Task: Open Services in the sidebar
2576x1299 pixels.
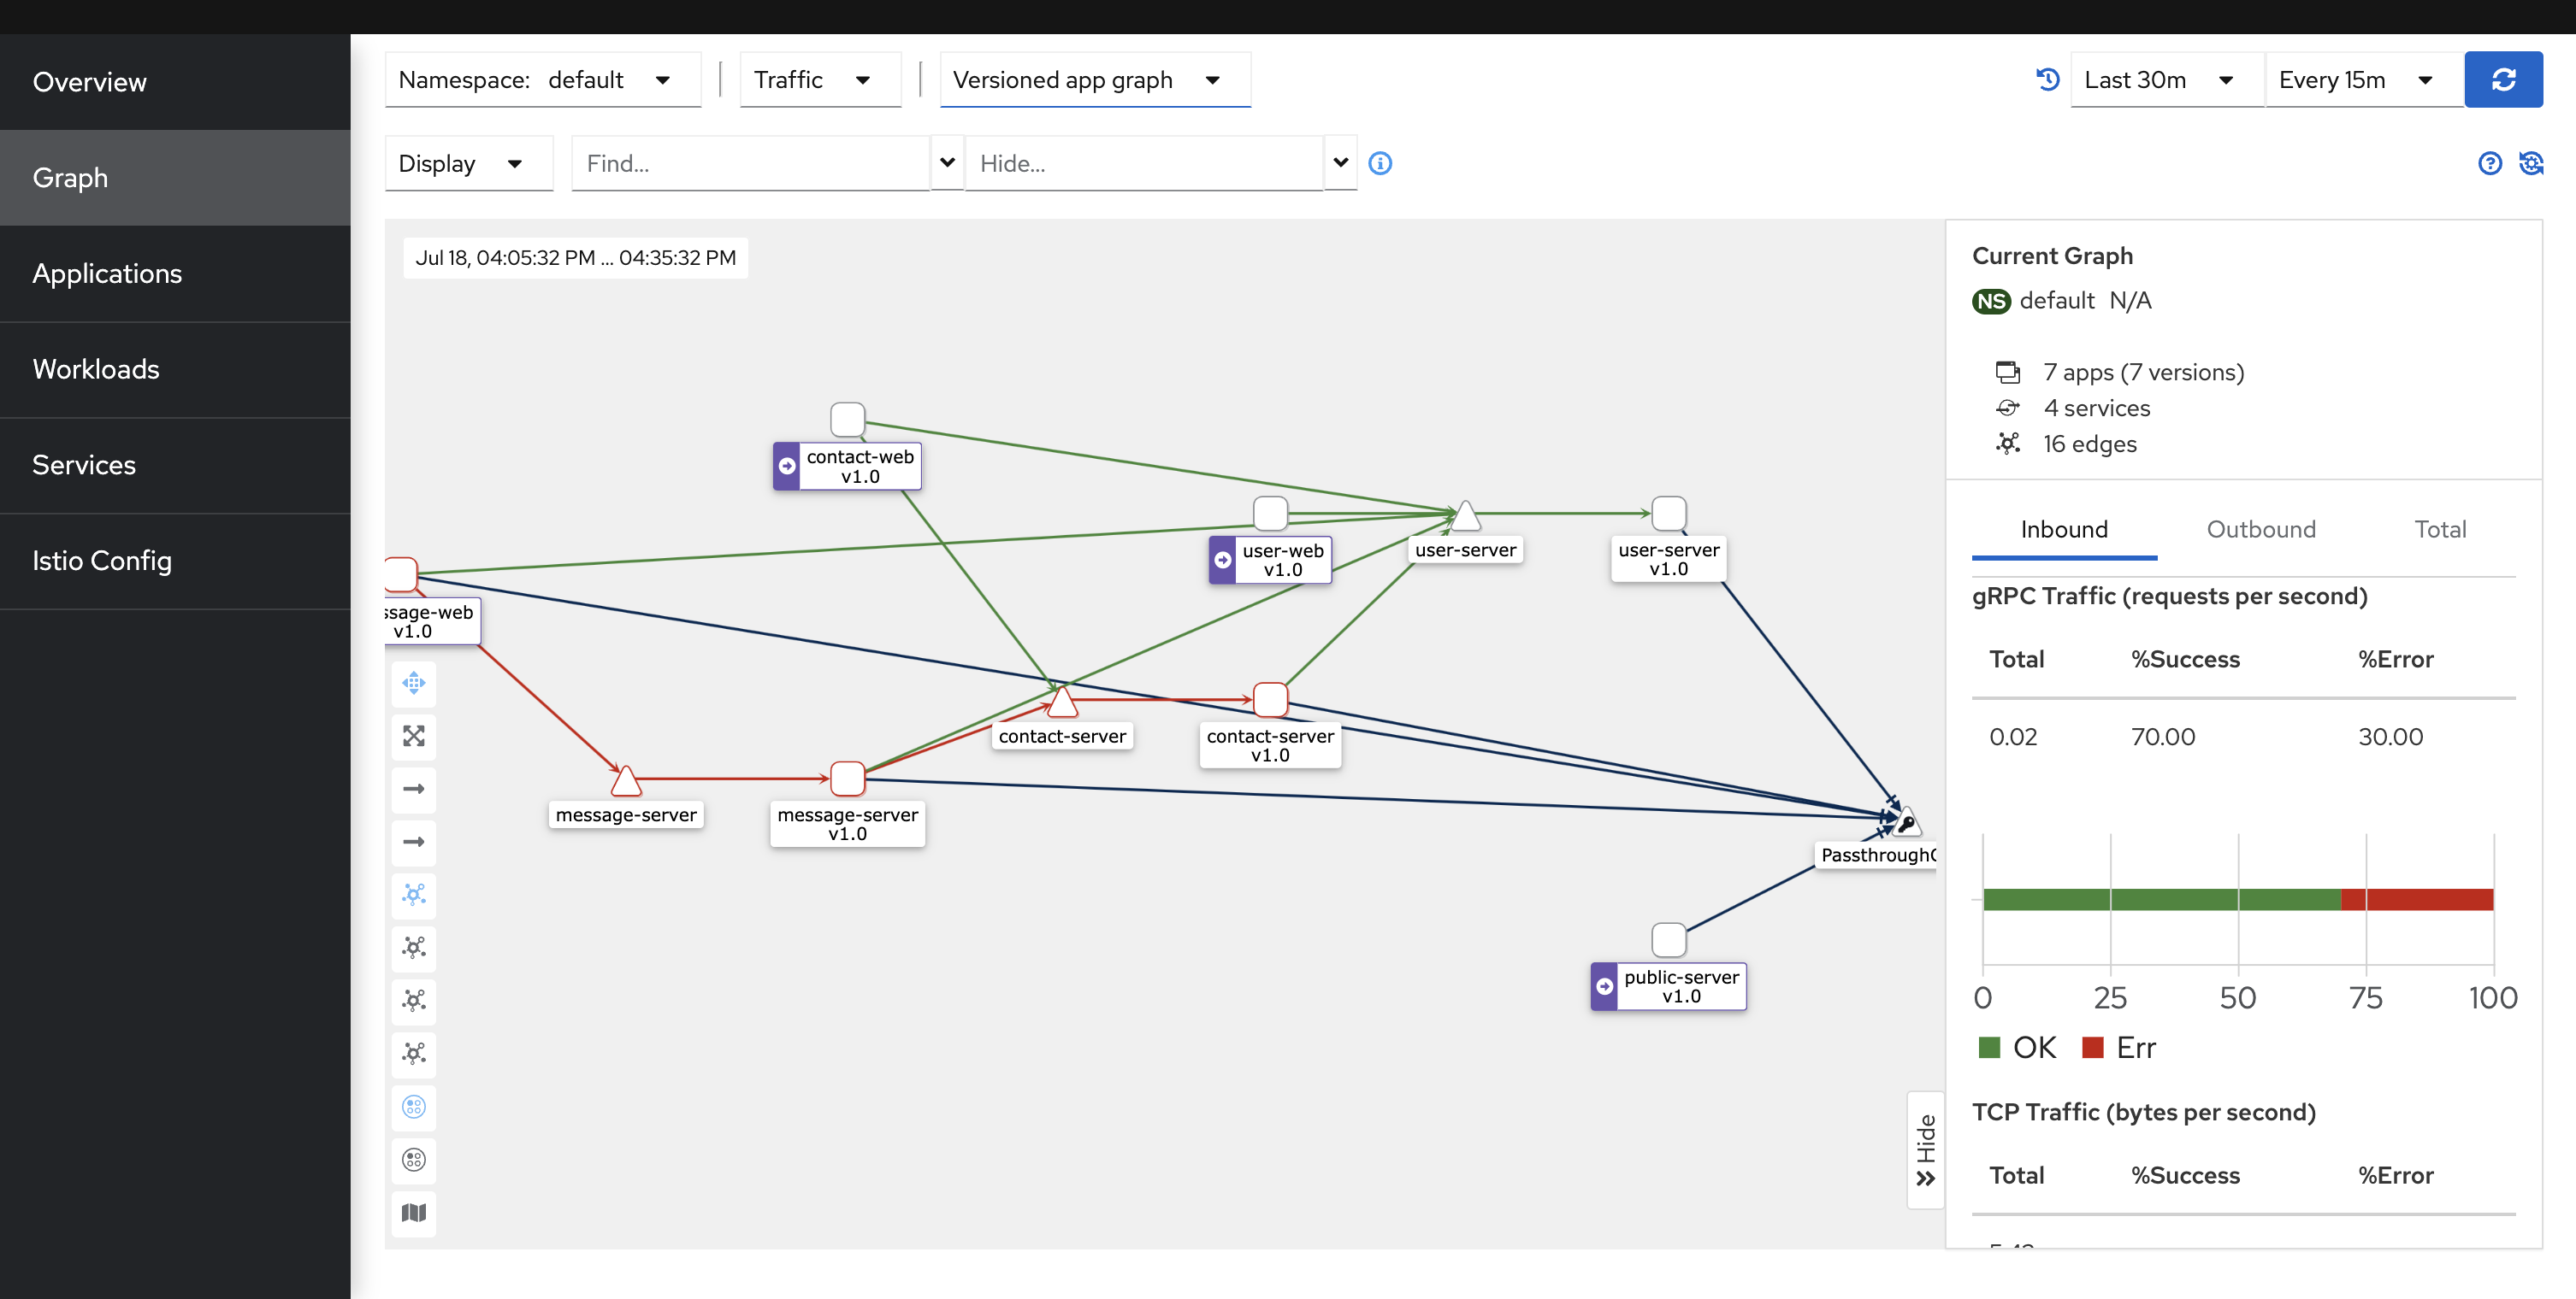Action: [x=175, y=466]
